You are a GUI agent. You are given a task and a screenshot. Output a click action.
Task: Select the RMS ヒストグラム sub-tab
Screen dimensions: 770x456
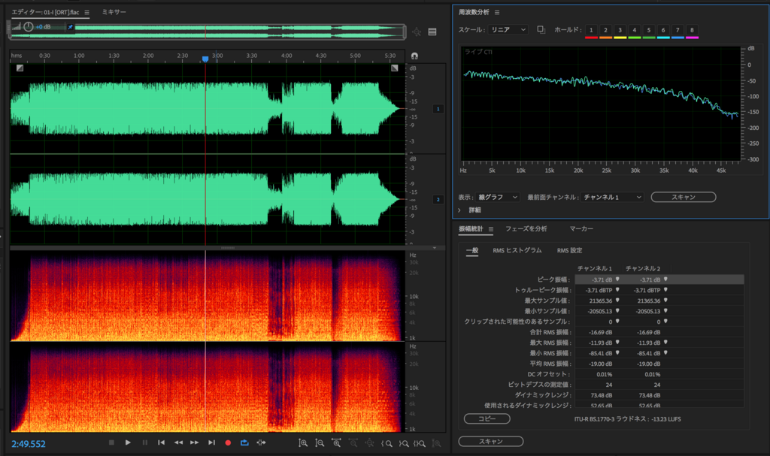(x=517, y=250)
